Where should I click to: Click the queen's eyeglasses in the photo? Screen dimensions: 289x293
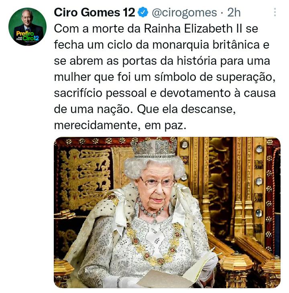point(158,182)
